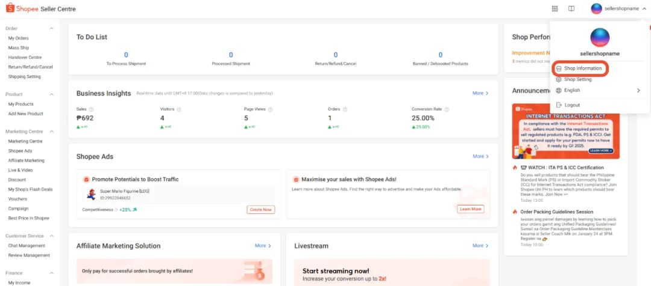Viewport: 651px width, 286px height.
Task: Click the Learn More button in Shopee Ads
Action: click(x=470, y=209)
